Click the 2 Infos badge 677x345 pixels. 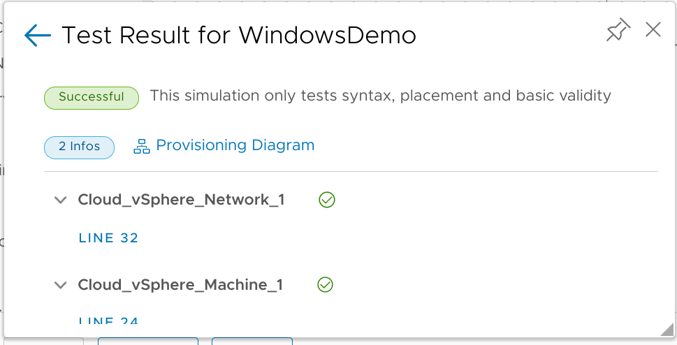click(x=79, y=147)
